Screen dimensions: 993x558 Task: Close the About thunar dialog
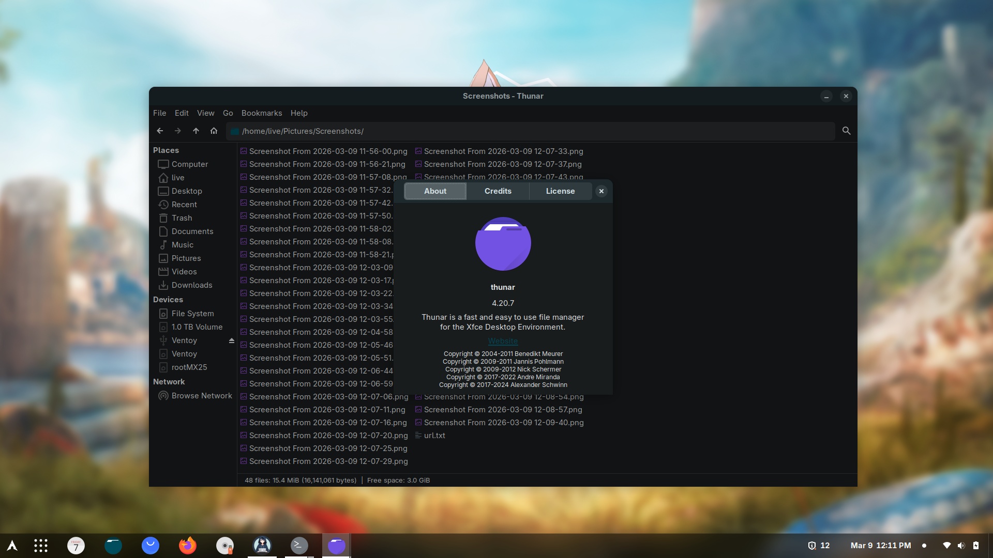(x=601, y=191)
